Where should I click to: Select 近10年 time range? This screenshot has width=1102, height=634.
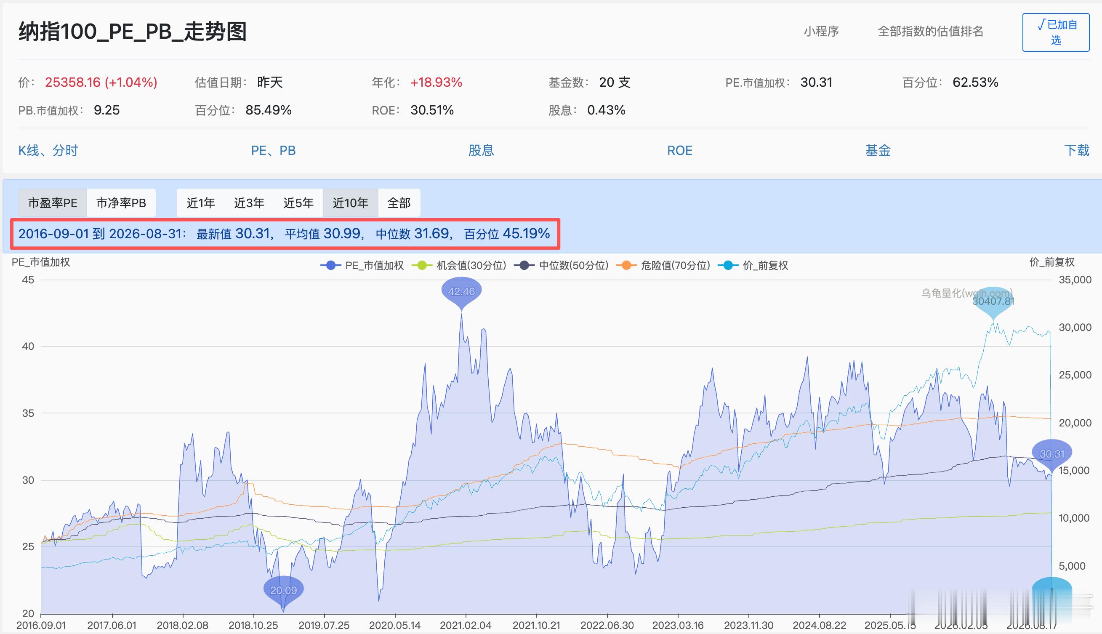[351, 203]
